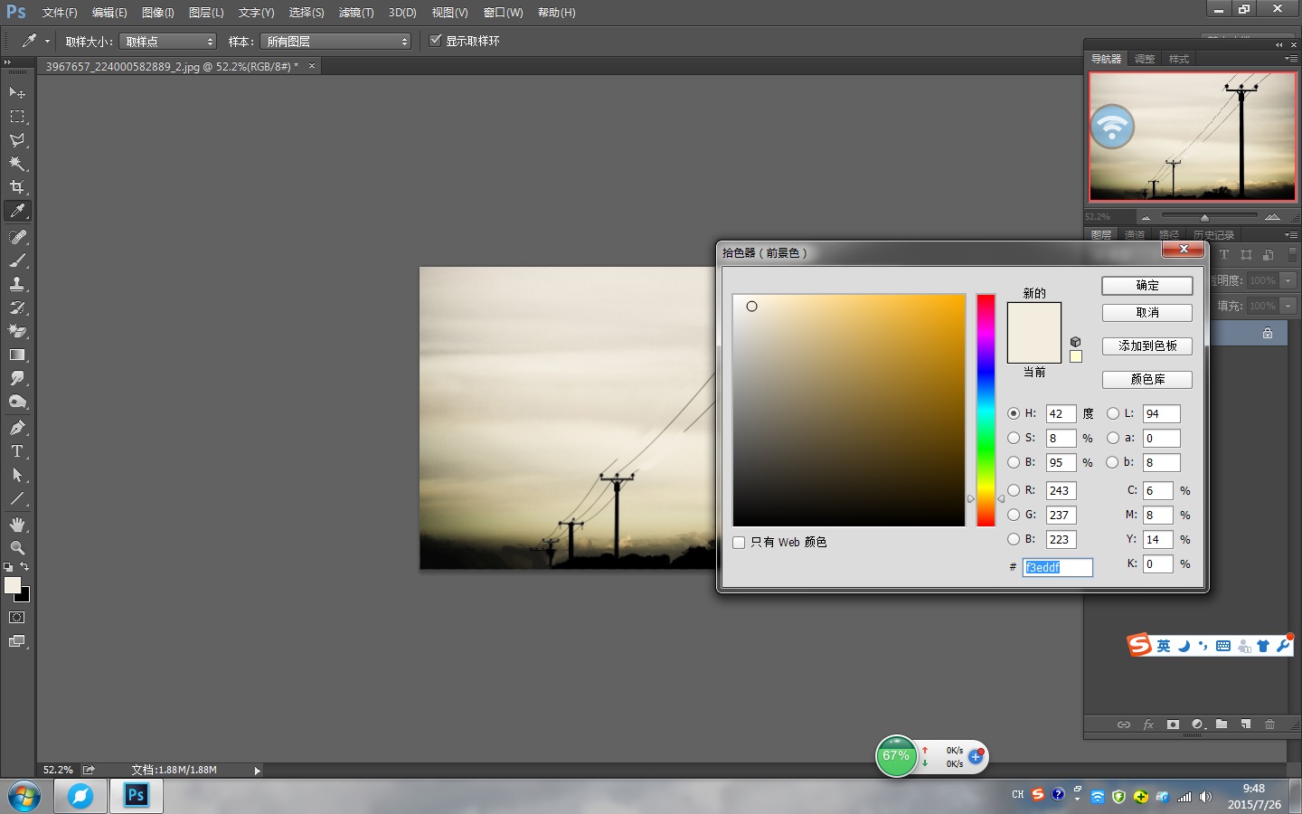Expand the 样本 所有图层 dropdown
This screenshot has width=1302, height=814.
335,42
